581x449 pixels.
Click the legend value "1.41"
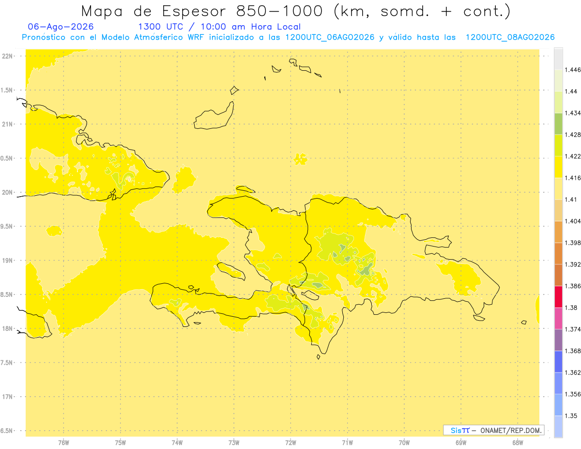coord(571,200)
